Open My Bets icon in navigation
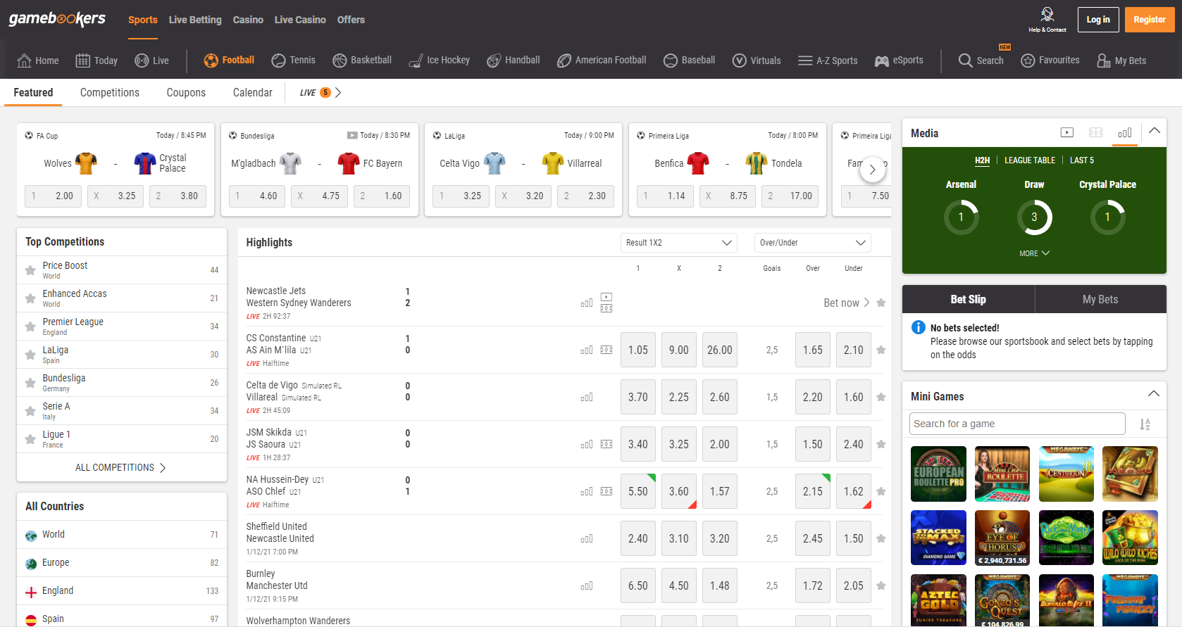 click(1104, 61)
